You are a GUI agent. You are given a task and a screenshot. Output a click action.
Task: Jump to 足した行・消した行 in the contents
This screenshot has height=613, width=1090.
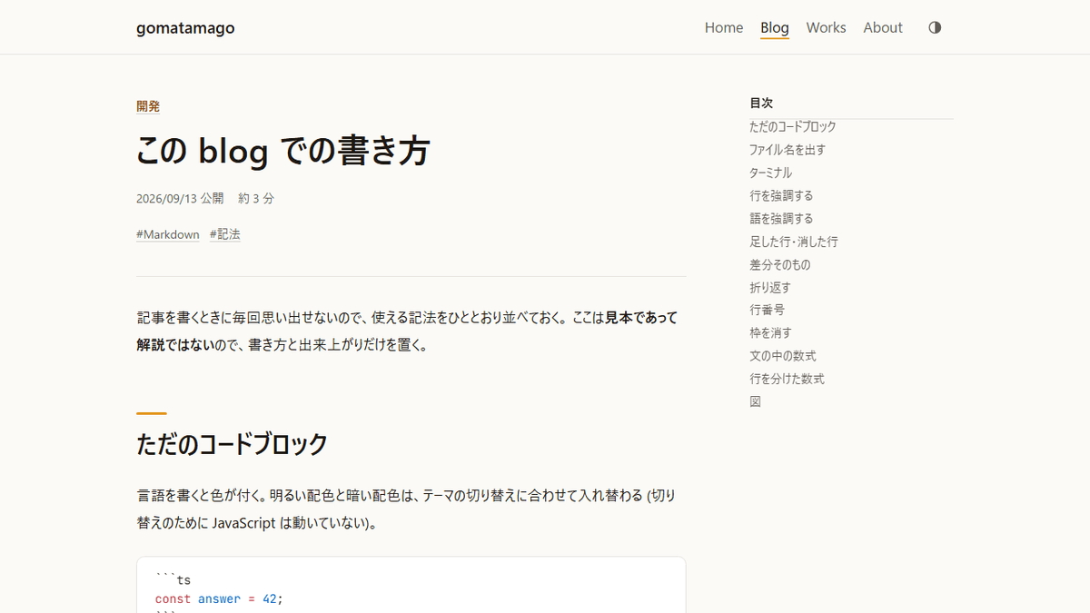pos(794,242)
